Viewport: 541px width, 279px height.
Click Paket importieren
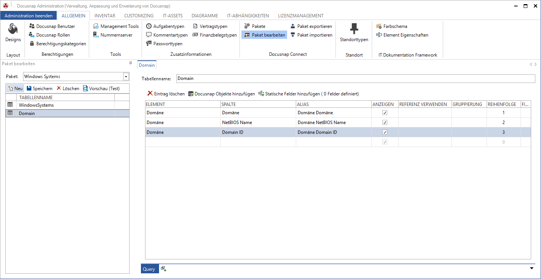click(x=311, y=35)
